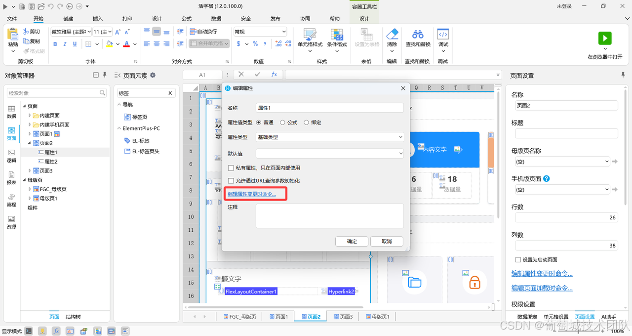The image size is (632, 336).
Task: Apply percent style format
Action: point(255,44)
